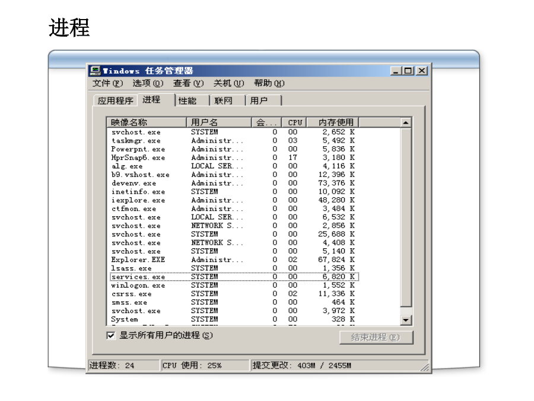Viewport: 534px width, 401px height.
Task: Click the svchost.exe memory value 25,688 K
Action: 336,234
